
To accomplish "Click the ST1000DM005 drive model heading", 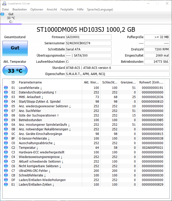I will click(x=86, y=30).
